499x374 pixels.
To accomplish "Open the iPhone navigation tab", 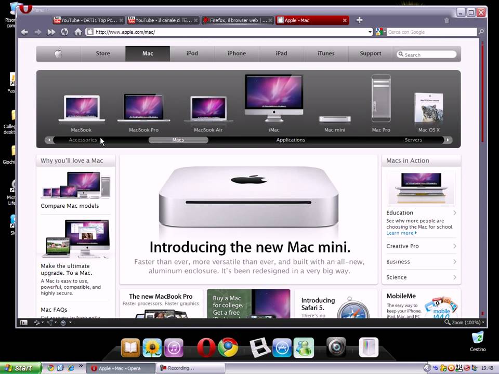I will (x=237, y=54).
